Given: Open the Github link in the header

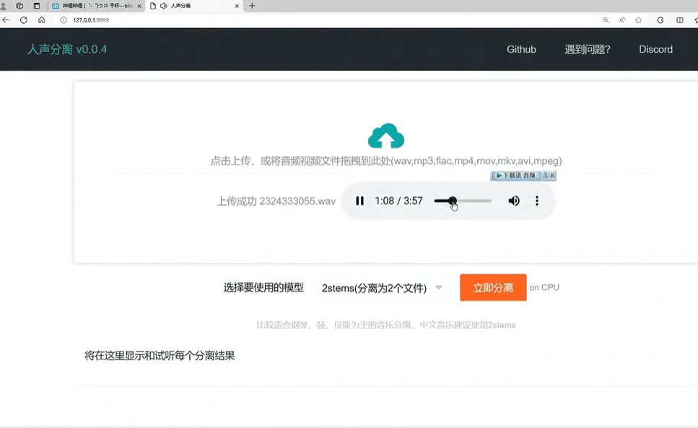Looking at the screenshot, I should [520, 49].
